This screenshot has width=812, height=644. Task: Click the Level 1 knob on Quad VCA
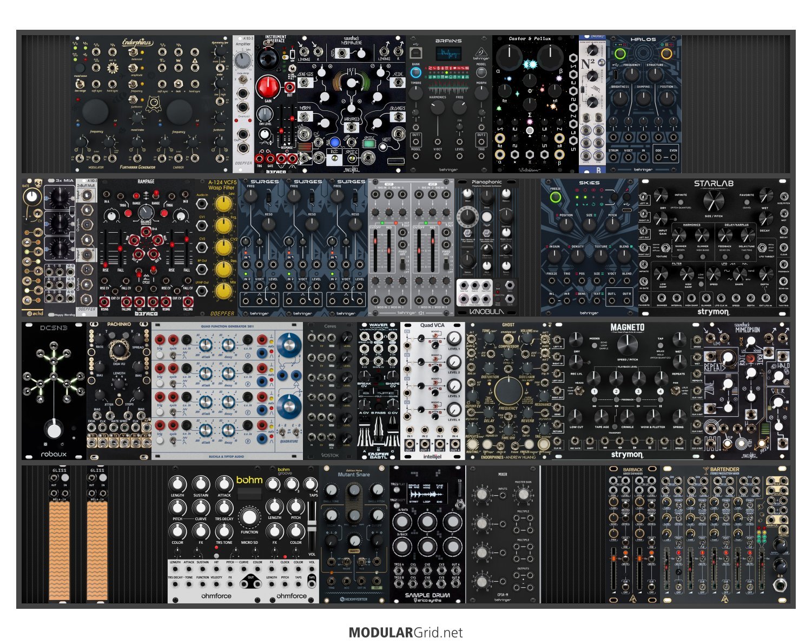coord(454,338)
